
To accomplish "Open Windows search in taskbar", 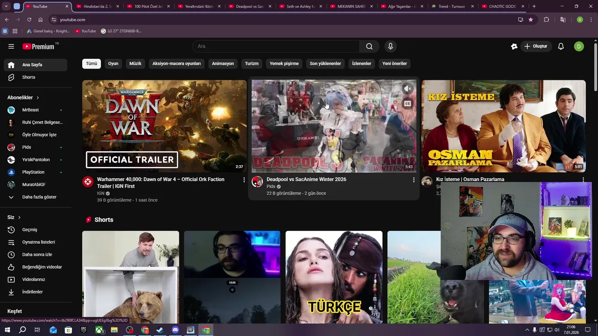I will (22, 330).
